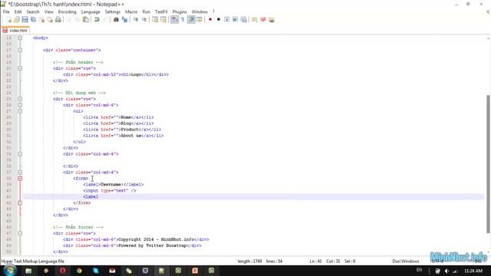
Task: Click the Zoom In toolbar icon
Action: 136,20
